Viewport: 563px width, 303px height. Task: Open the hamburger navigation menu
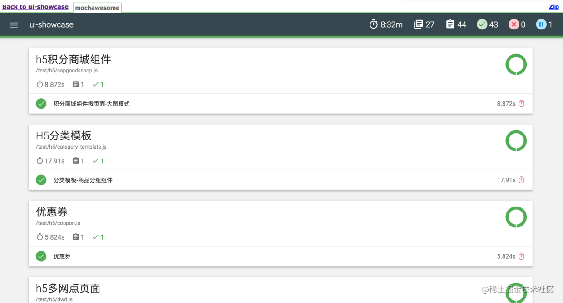[14, 25]
